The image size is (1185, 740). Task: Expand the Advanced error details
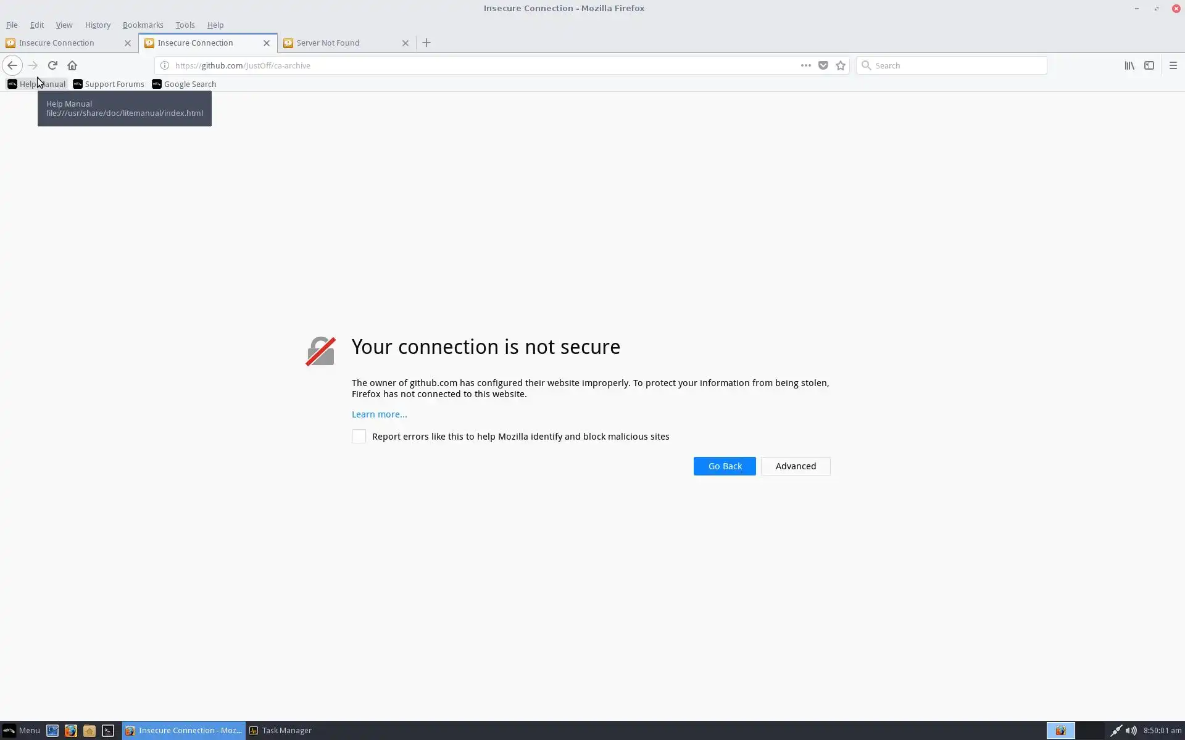tap(795, 466)
